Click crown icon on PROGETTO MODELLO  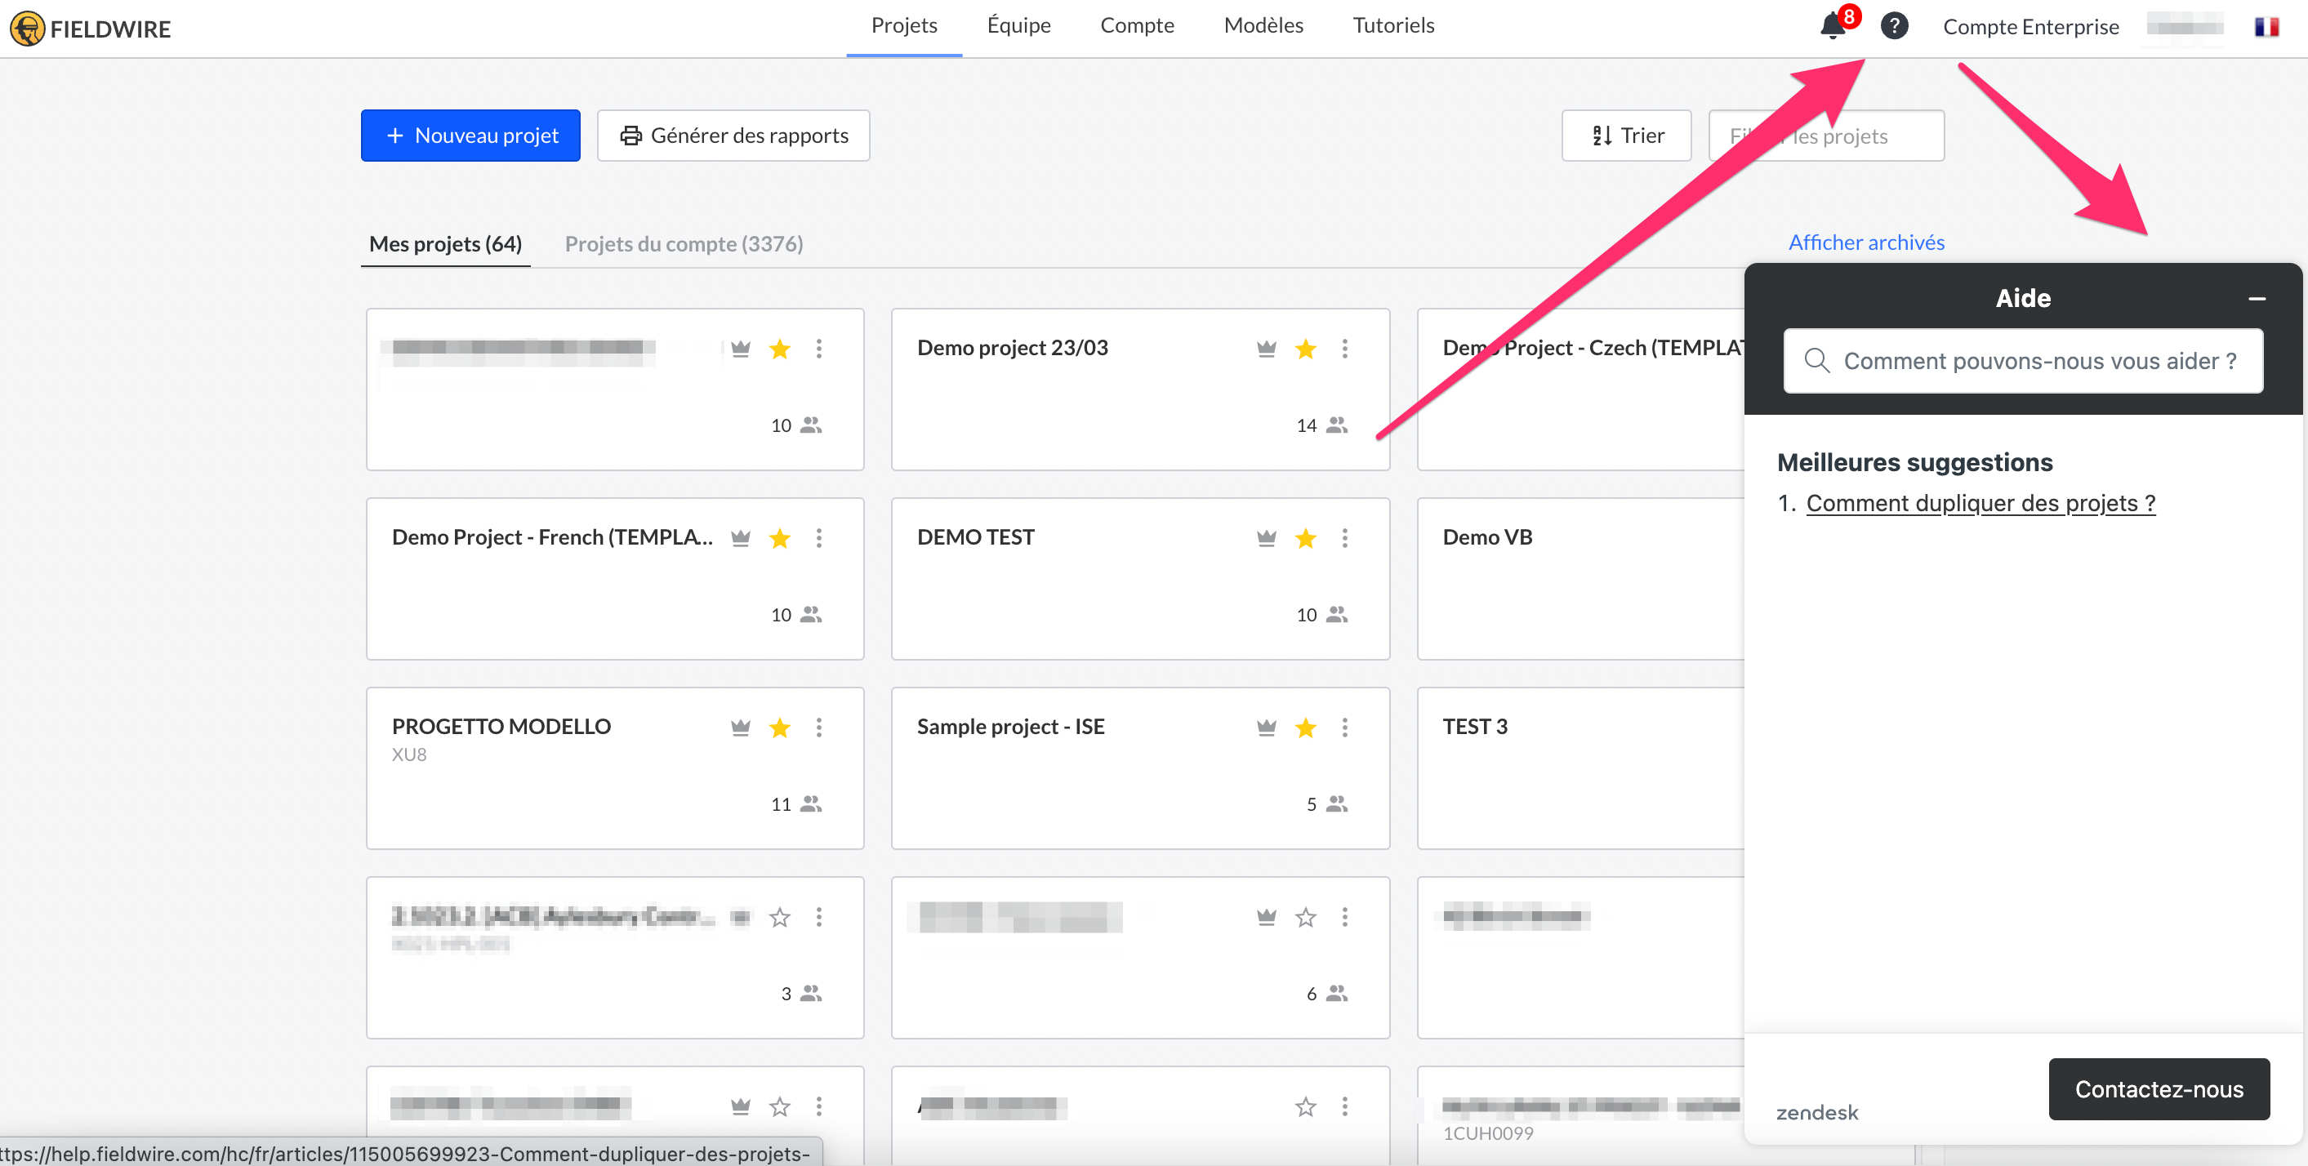[x=740, y=728]
